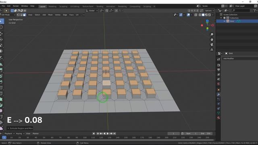
Task: Collapse the Collection tree in outliner
Action: 221,18
